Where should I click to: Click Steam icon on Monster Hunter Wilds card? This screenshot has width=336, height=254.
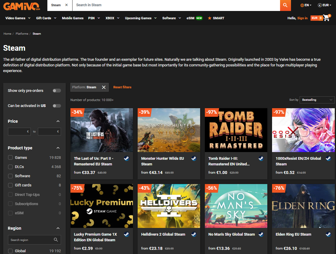(194, 158)
